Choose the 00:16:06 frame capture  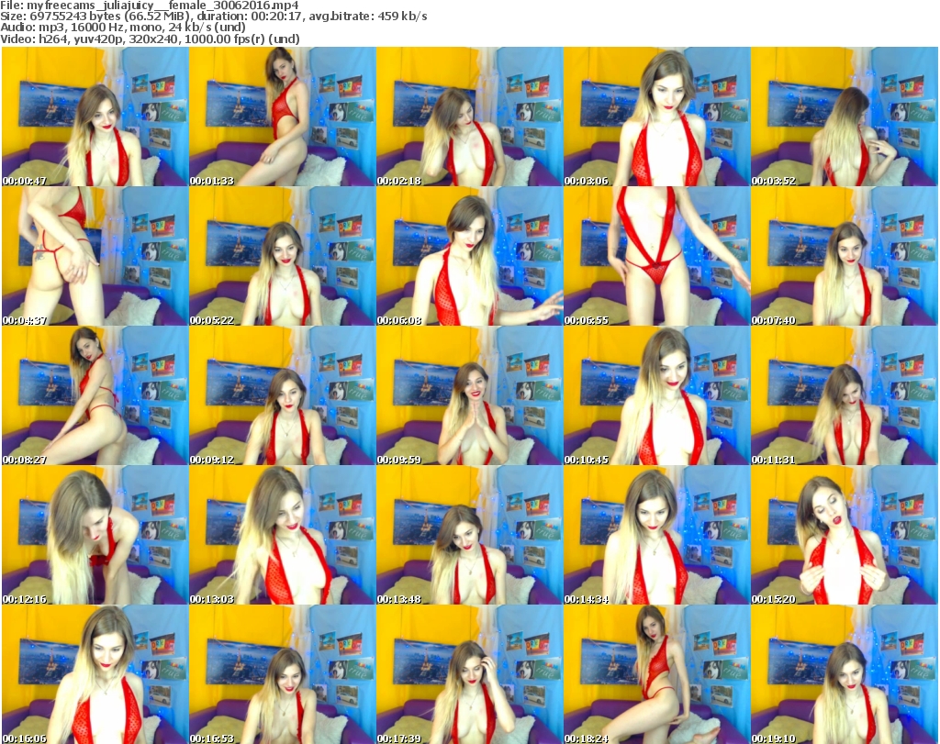[95, 674]
